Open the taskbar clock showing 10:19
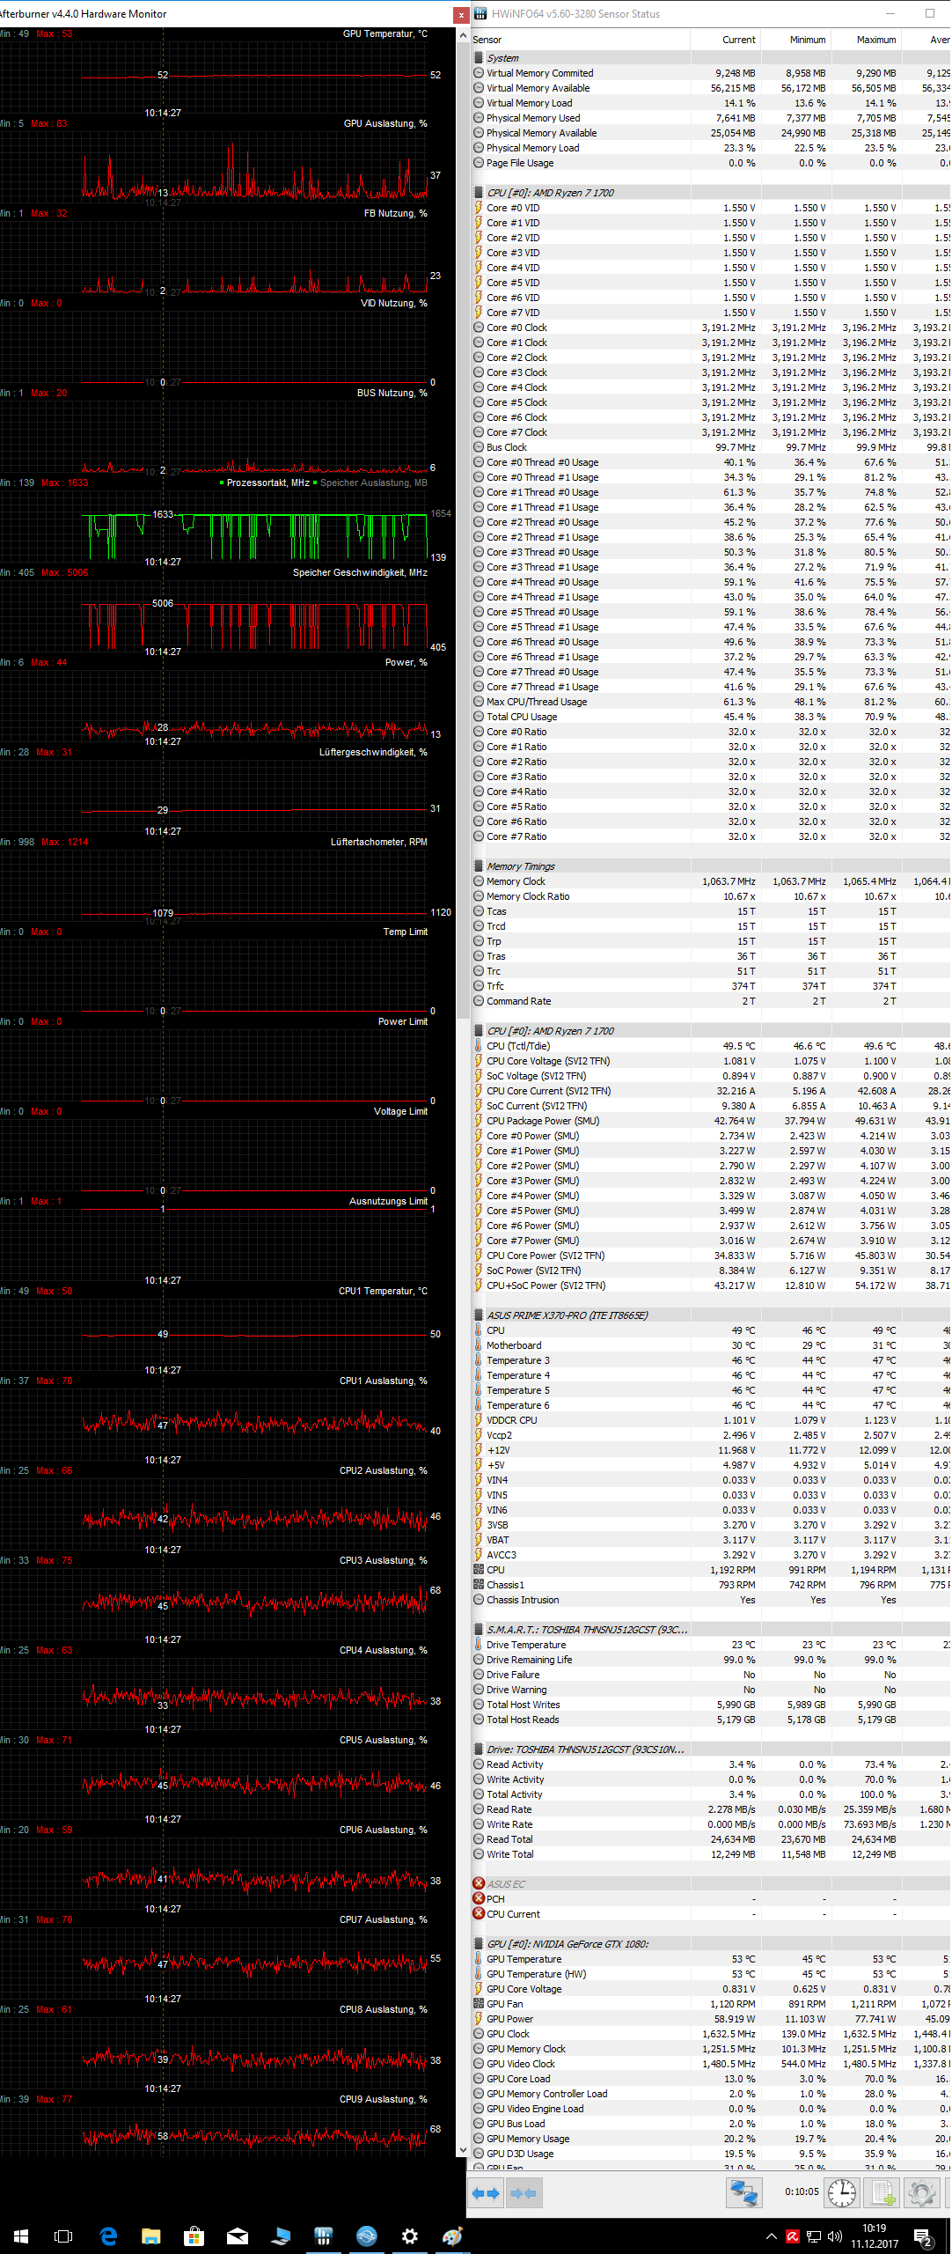 [x=875, y=2236]
